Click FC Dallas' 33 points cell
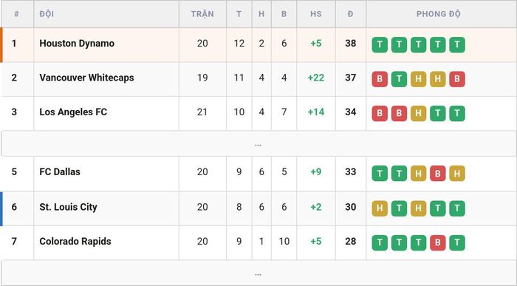The image size is (517, 286). point(351,171)
